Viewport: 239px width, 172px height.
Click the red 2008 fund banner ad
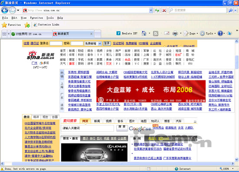[x=151, y=91]
